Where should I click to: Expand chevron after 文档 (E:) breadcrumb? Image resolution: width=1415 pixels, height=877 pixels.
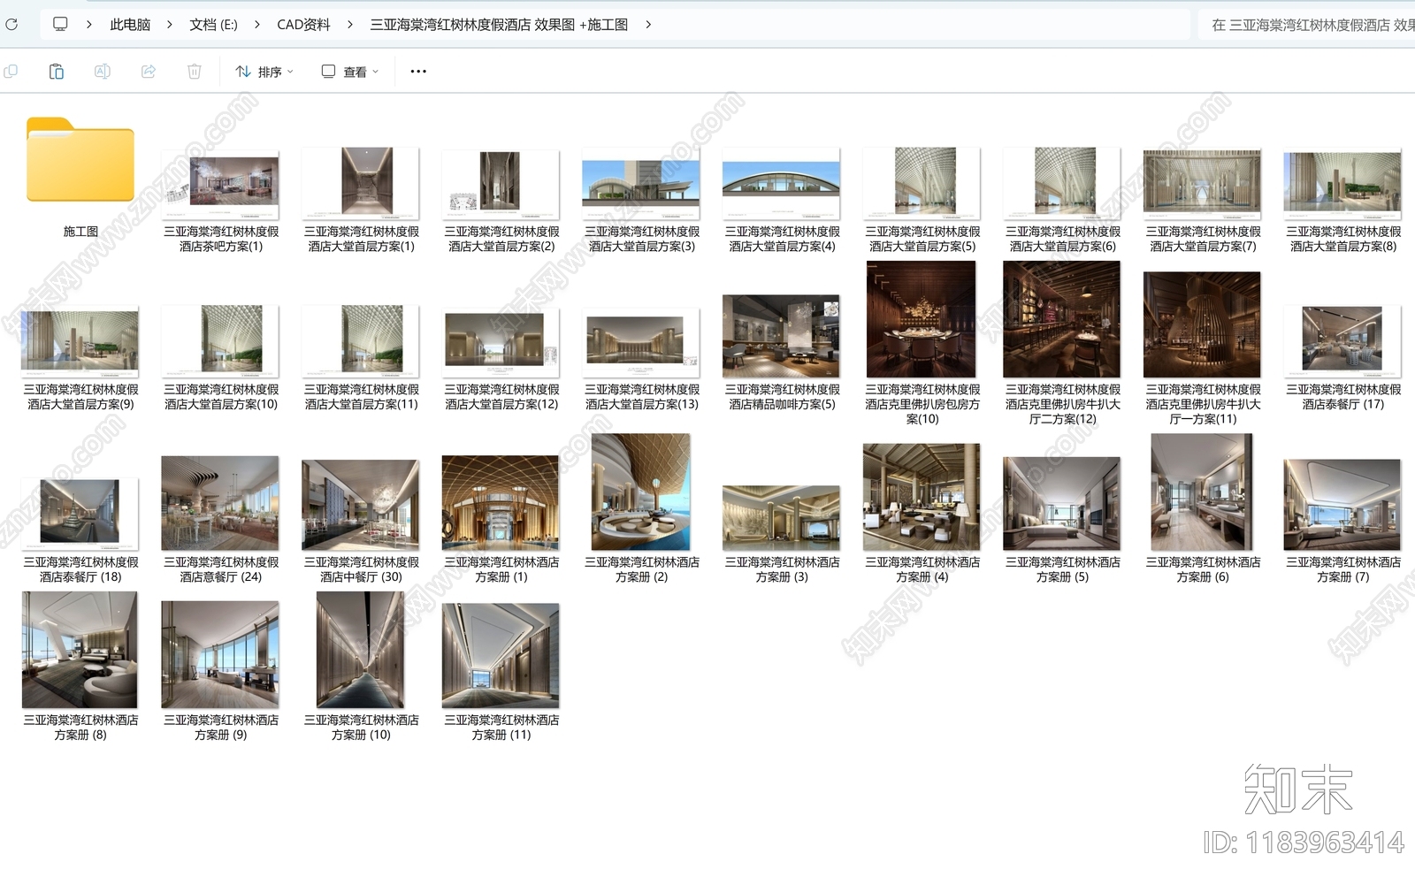256,25
